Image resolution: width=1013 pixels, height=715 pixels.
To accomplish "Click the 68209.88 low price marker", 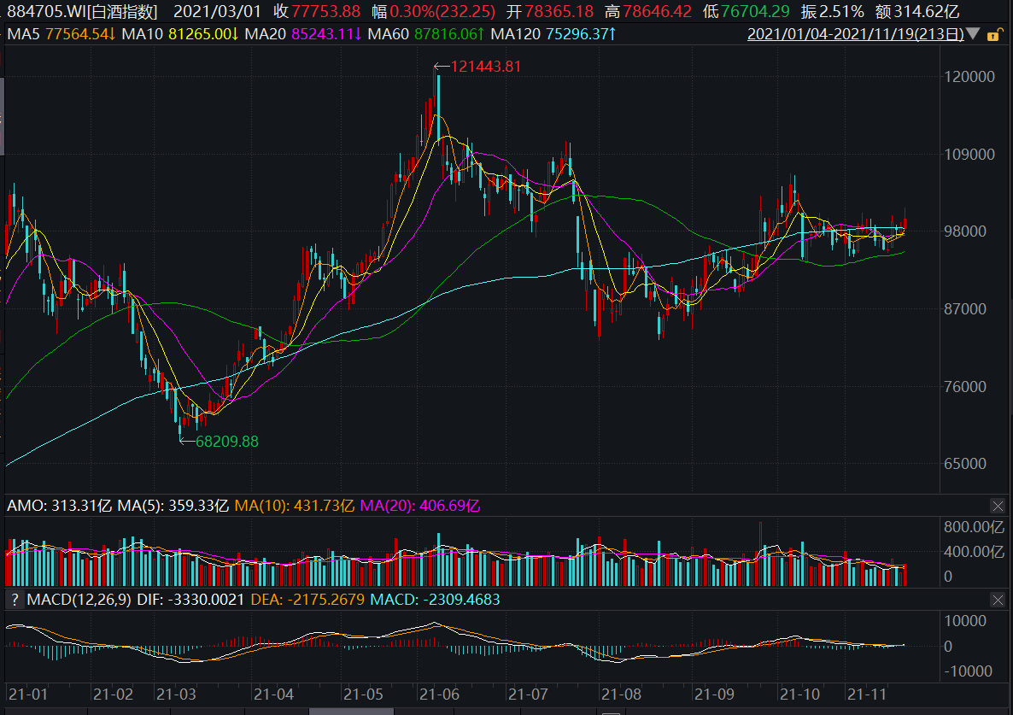I will [225, 442].
